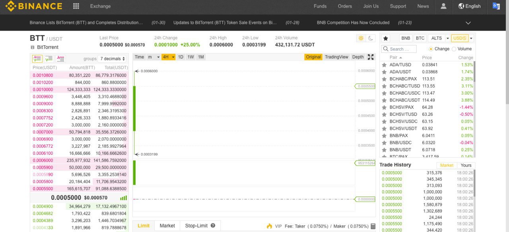Image resolution: width=509 pixels, height=232 pixels.
Task: Open the fee calculator icon
Action: click(373, 226)
